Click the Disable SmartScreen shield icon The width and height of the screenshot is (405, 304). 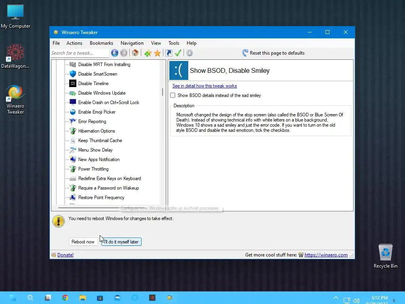73,74
